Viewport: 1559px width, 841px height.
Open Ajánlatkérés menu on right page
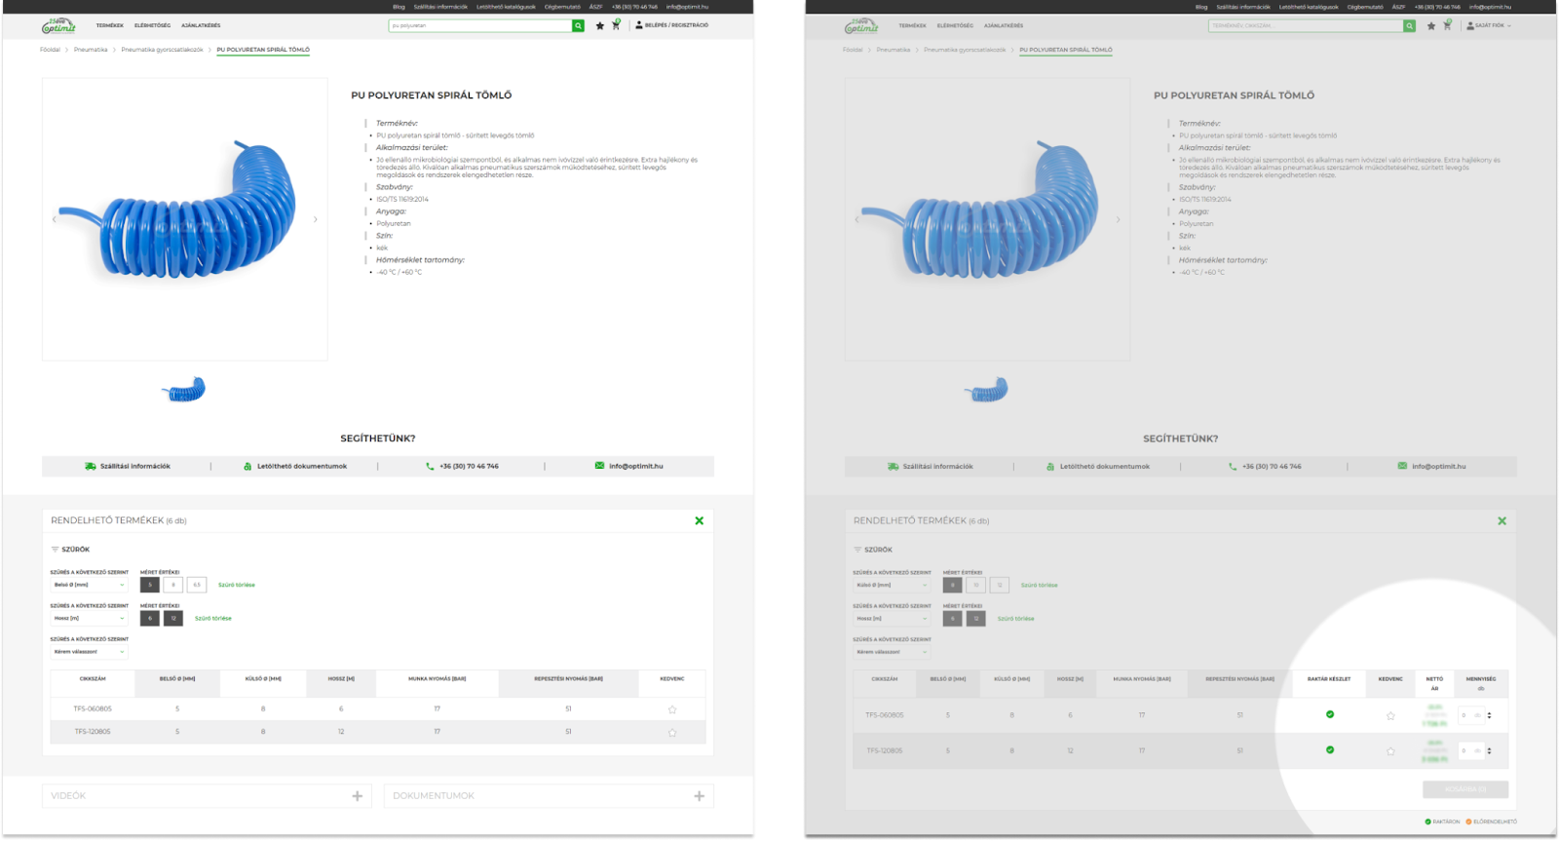click(x=1004, y=25)
